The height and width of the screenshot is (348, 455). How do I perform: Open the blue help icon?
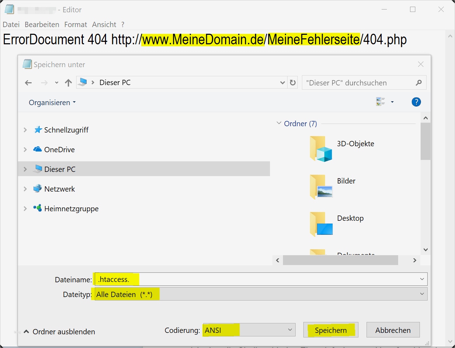point(416,102)
